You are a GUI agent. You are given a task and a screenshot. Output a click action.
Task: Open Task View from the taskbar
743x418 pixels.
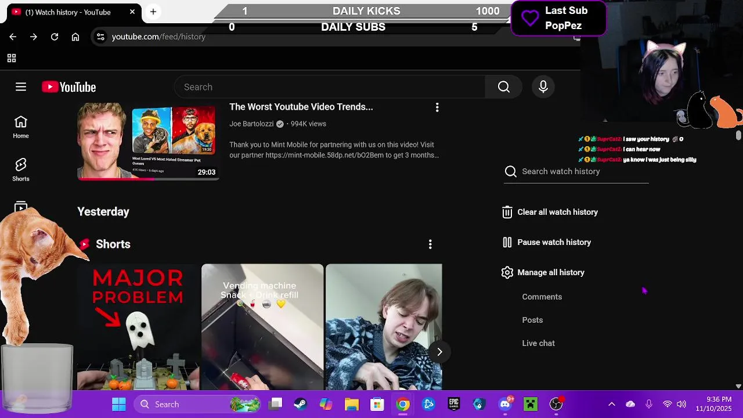click(276, 404)
